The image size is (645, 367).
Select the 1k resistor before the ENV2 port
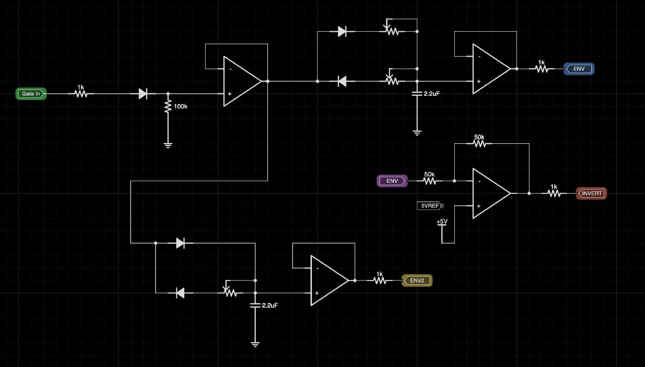click(x=380, y=280)
